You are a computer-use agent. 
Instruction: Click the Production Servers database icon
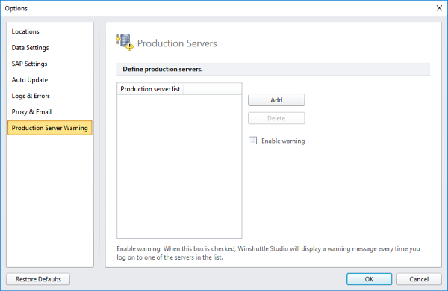tap(125, 42)
